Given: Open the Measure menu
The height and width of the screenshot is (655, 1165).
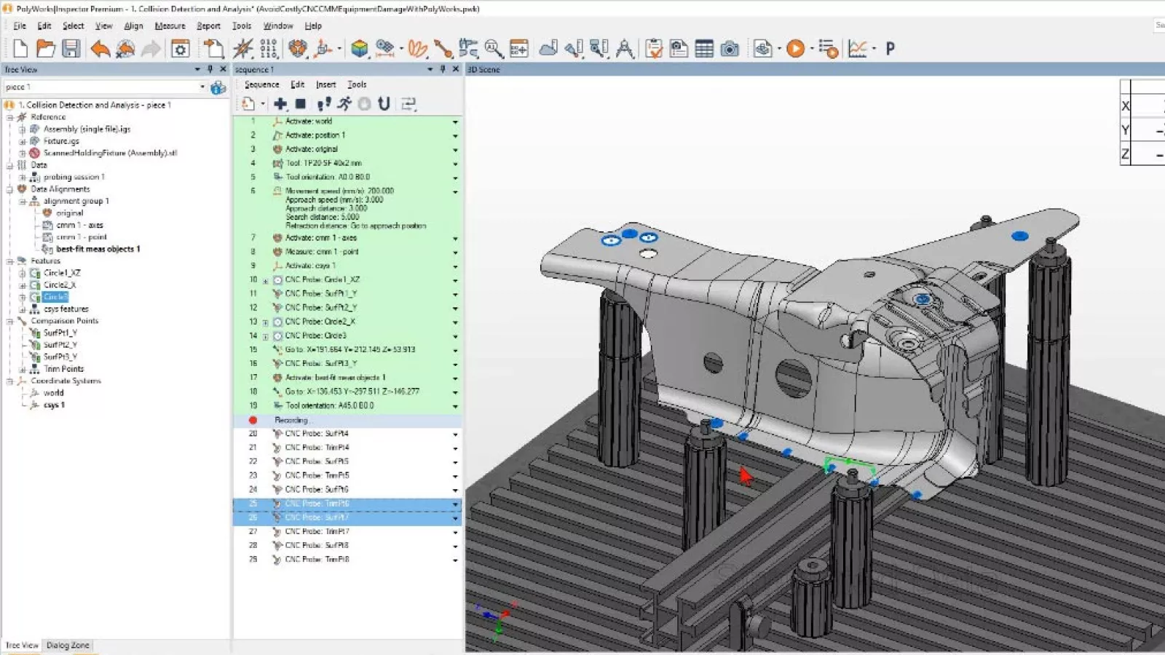Looking at the screenshot, I should (x=170, y=25).
